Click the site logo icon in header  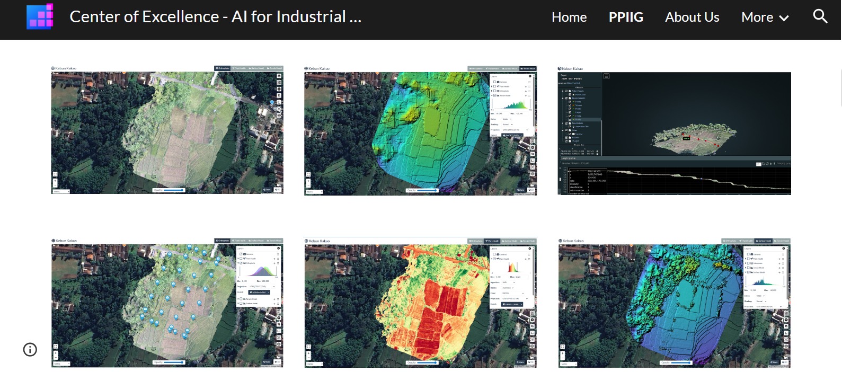(x=40, y=16)
